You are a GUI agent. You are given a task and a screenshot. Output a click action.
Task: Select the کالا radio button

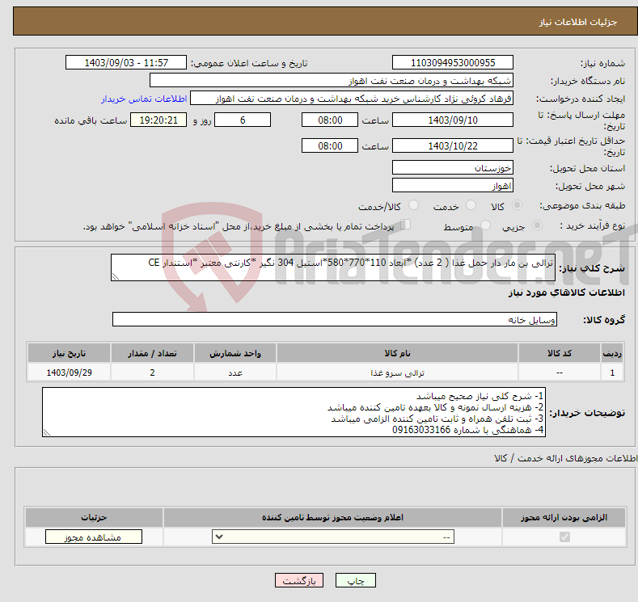pyautogui.click(x=517, y=205)
